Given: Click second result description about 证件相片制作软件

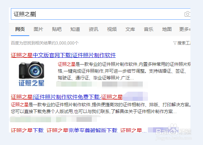Looking at the screenshot, I should pos(101,108).
